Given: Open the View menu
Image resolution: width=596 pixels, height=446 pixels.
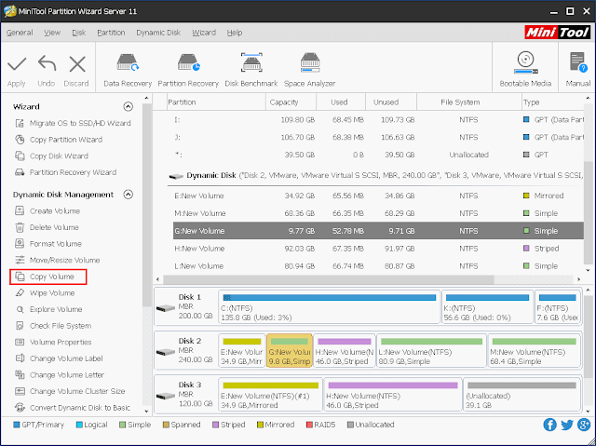Looking at the screenshot, I should (x=52, y=33).
